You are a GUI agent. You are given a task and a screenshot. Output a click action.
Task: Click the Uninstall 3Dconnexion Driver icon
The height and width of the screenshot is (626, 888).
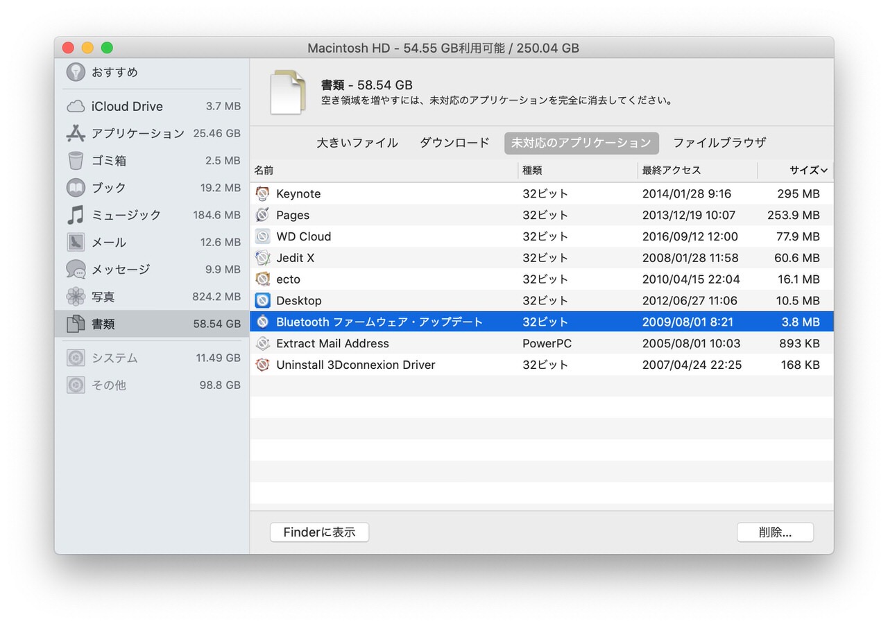262,365
